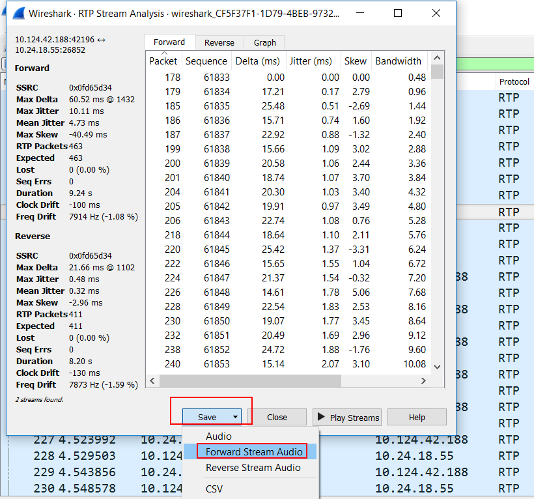Sort by the Bandwidth column header
Image resolution: width=534 pixels, height=499 pixels.
399,61
